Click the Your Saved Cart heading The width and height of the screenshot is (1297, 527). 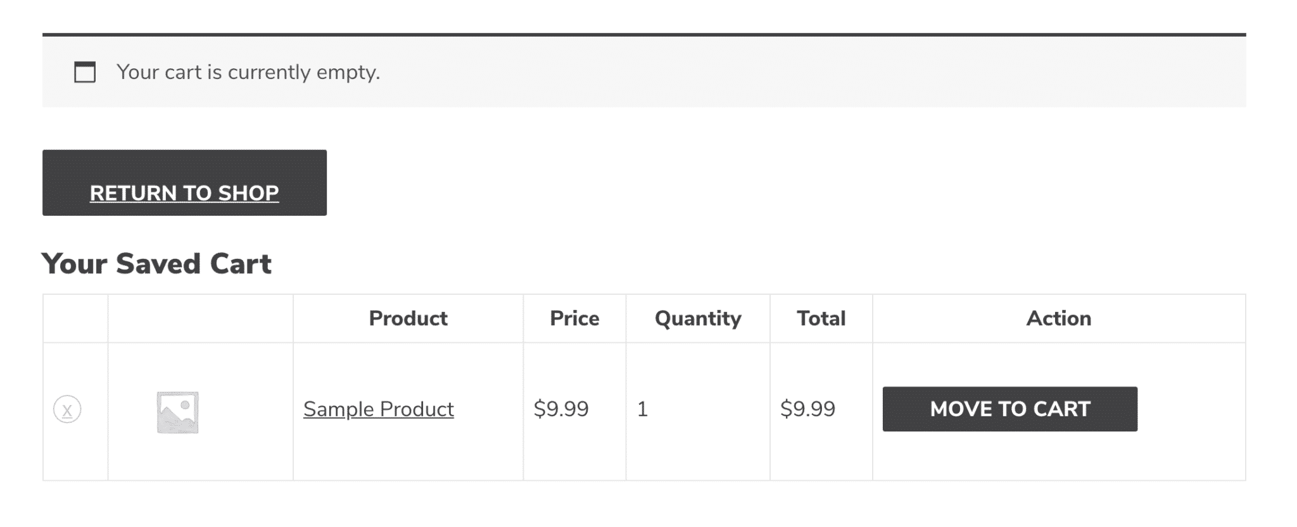pyautogui.click(x=156, y=264)
